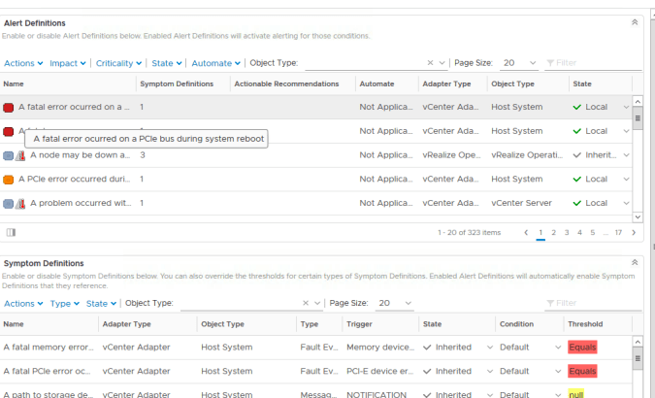Screen dimensions: 655x398
Task: Click the red Equals threshold for memory error
Action: click(583, 347)
